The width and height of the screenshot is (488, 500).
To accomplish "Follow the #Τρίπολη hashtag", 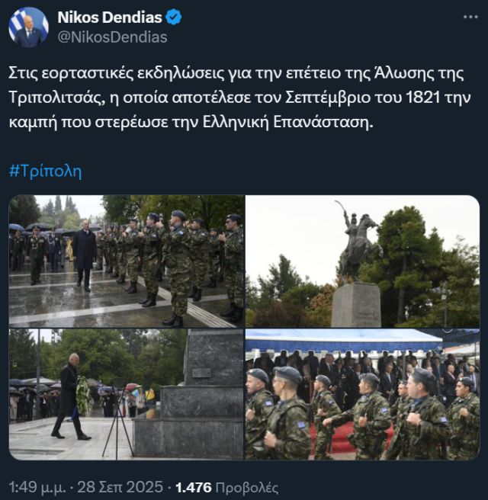I will point(45,171).
